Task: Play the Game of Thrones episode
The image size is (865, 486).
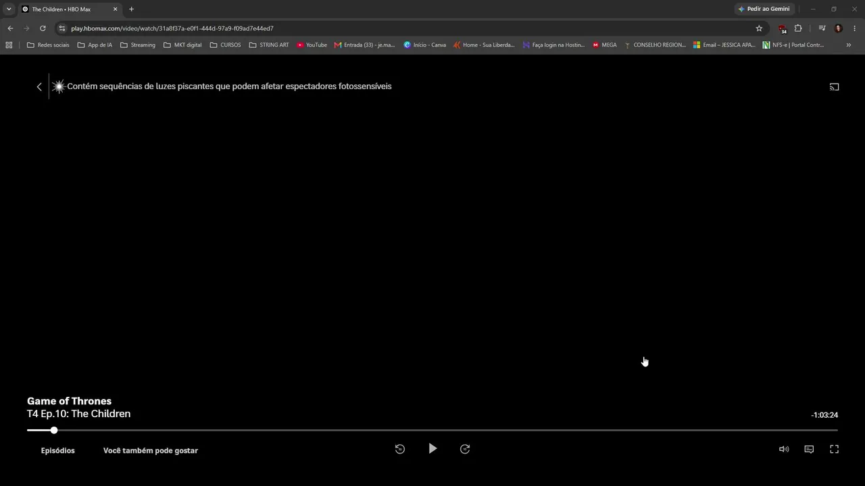Action: [x=432, y=449]
